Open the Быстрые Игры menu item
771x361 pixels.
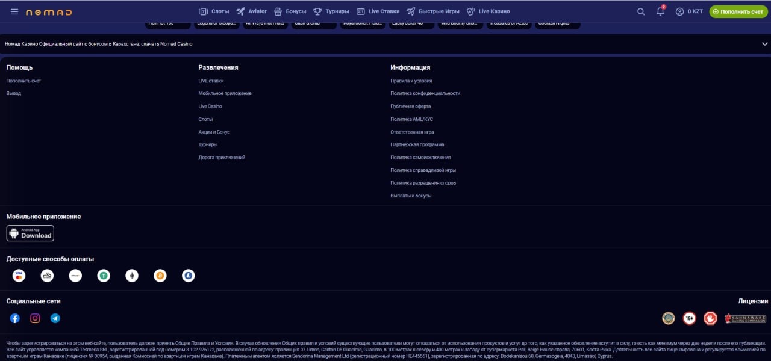pos(432,11)
